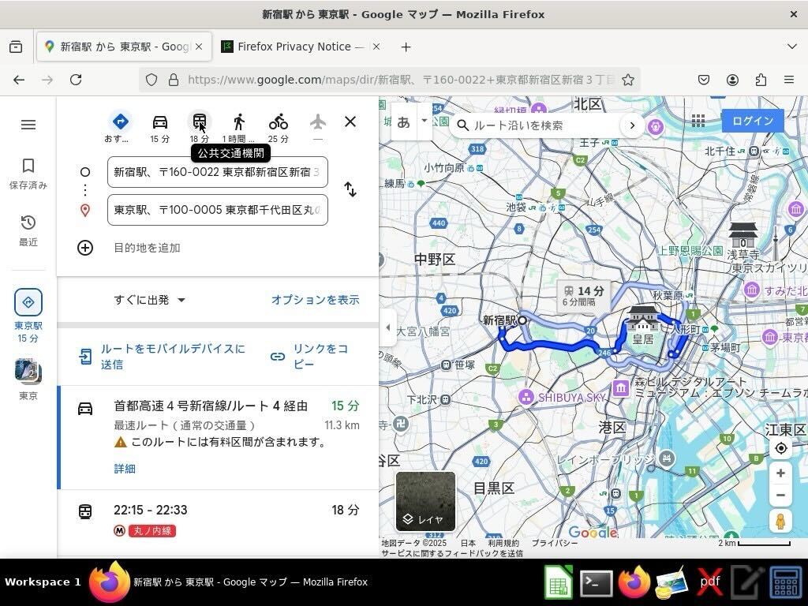808x606 pixels.
Task: Focus the browser address bar
Action: point(399,80)
